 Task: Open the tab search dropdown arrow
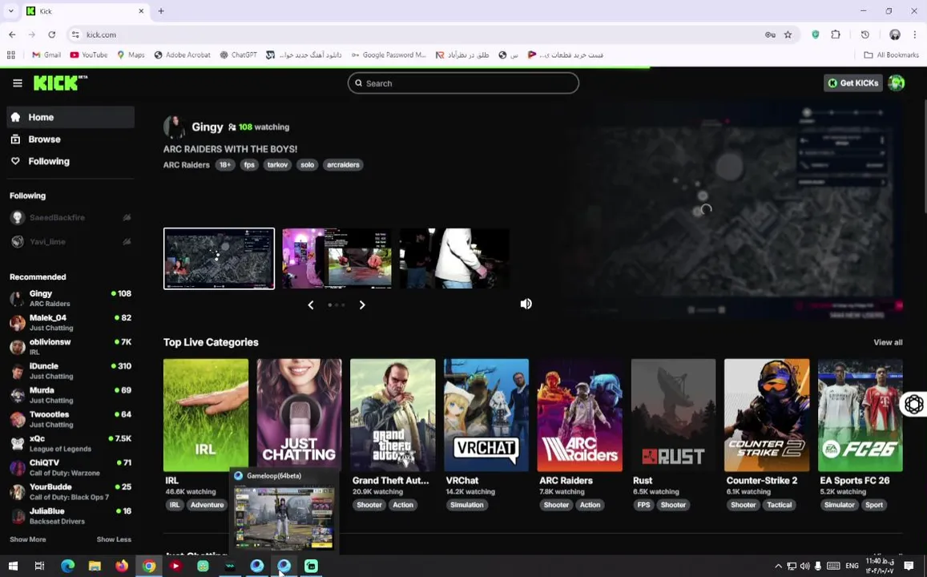(x=10, y=11)
